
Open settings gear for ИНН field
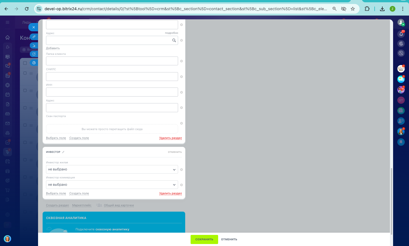(181, 92)
